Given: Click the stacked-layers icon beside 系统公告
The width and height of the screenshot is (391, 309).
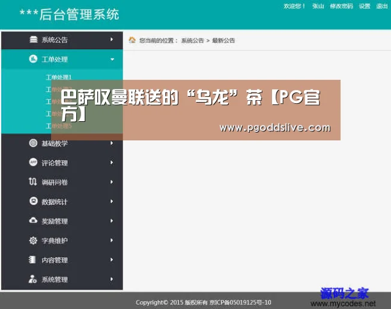Looking at the screenshot, I should click(x=34, y=40).
